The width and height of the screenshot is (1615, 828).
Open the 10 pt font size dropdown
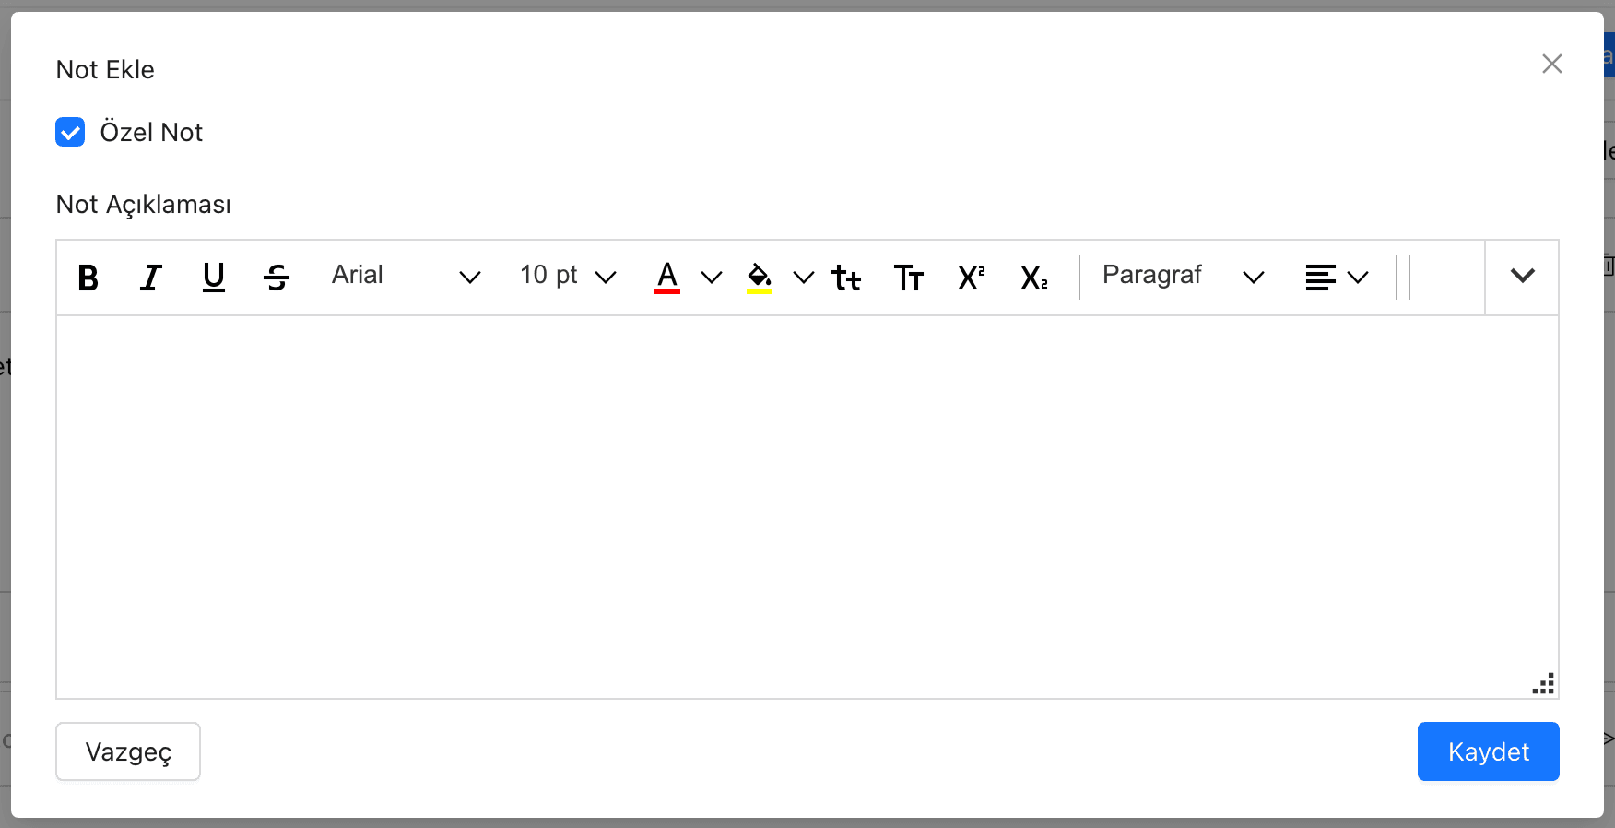pos(568,276)
